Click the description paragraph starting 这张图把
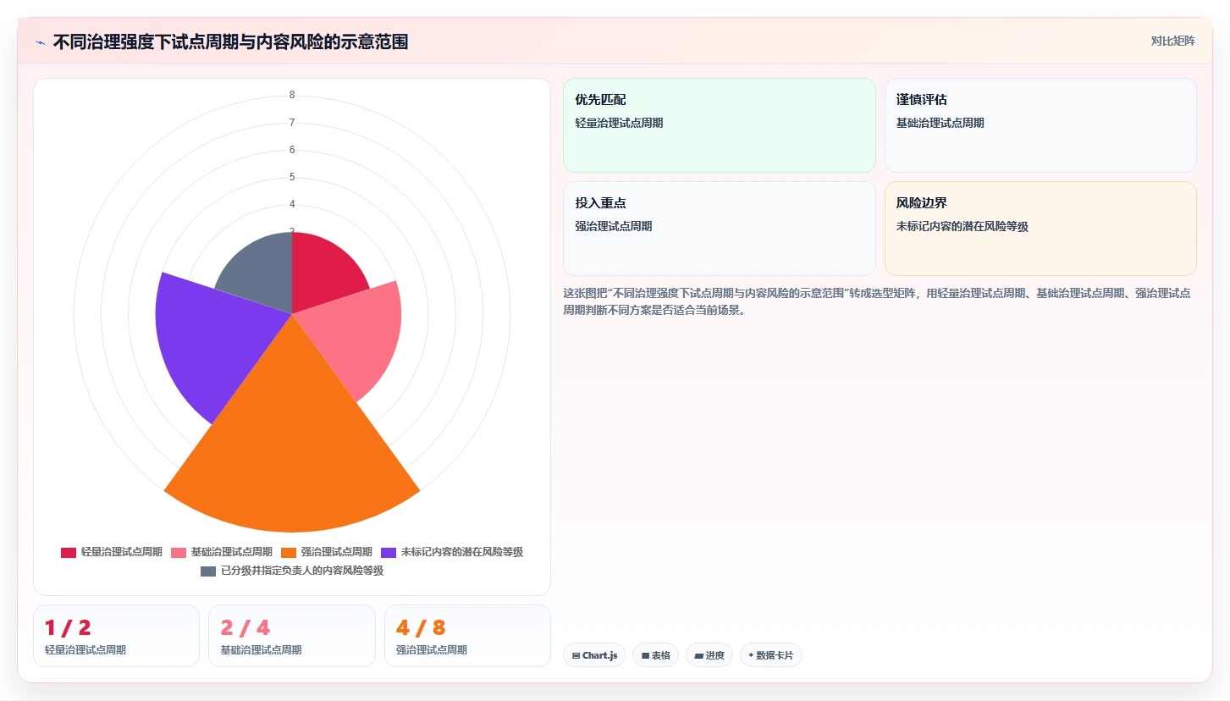Screen dimensions: 1230x701 pos(877,301)
